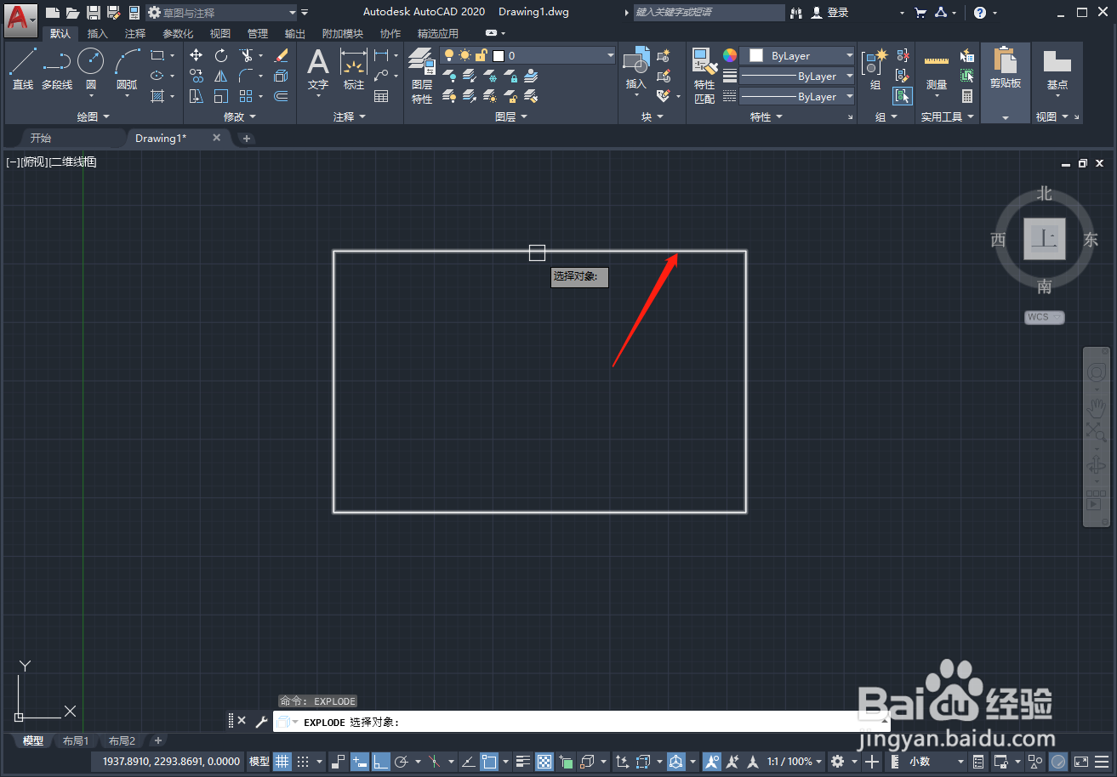Click the new drawing tab plus button
Screen dimensions: 1117x777
point(247,138)
